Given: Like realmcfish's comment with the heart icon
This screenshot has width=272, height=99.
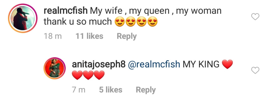Looking at the screenshot, I should click(255, 17).
